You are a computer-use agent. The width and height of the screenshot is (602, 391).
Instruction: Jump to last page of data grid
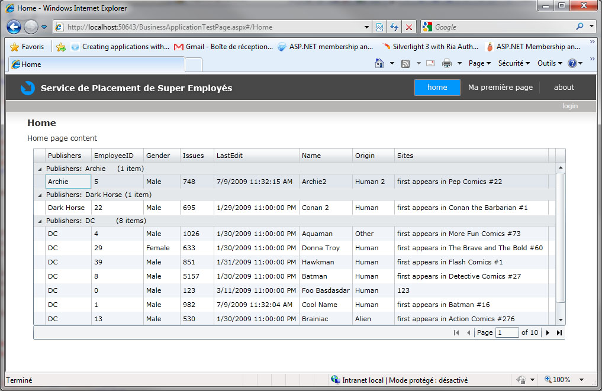point(559,333)
